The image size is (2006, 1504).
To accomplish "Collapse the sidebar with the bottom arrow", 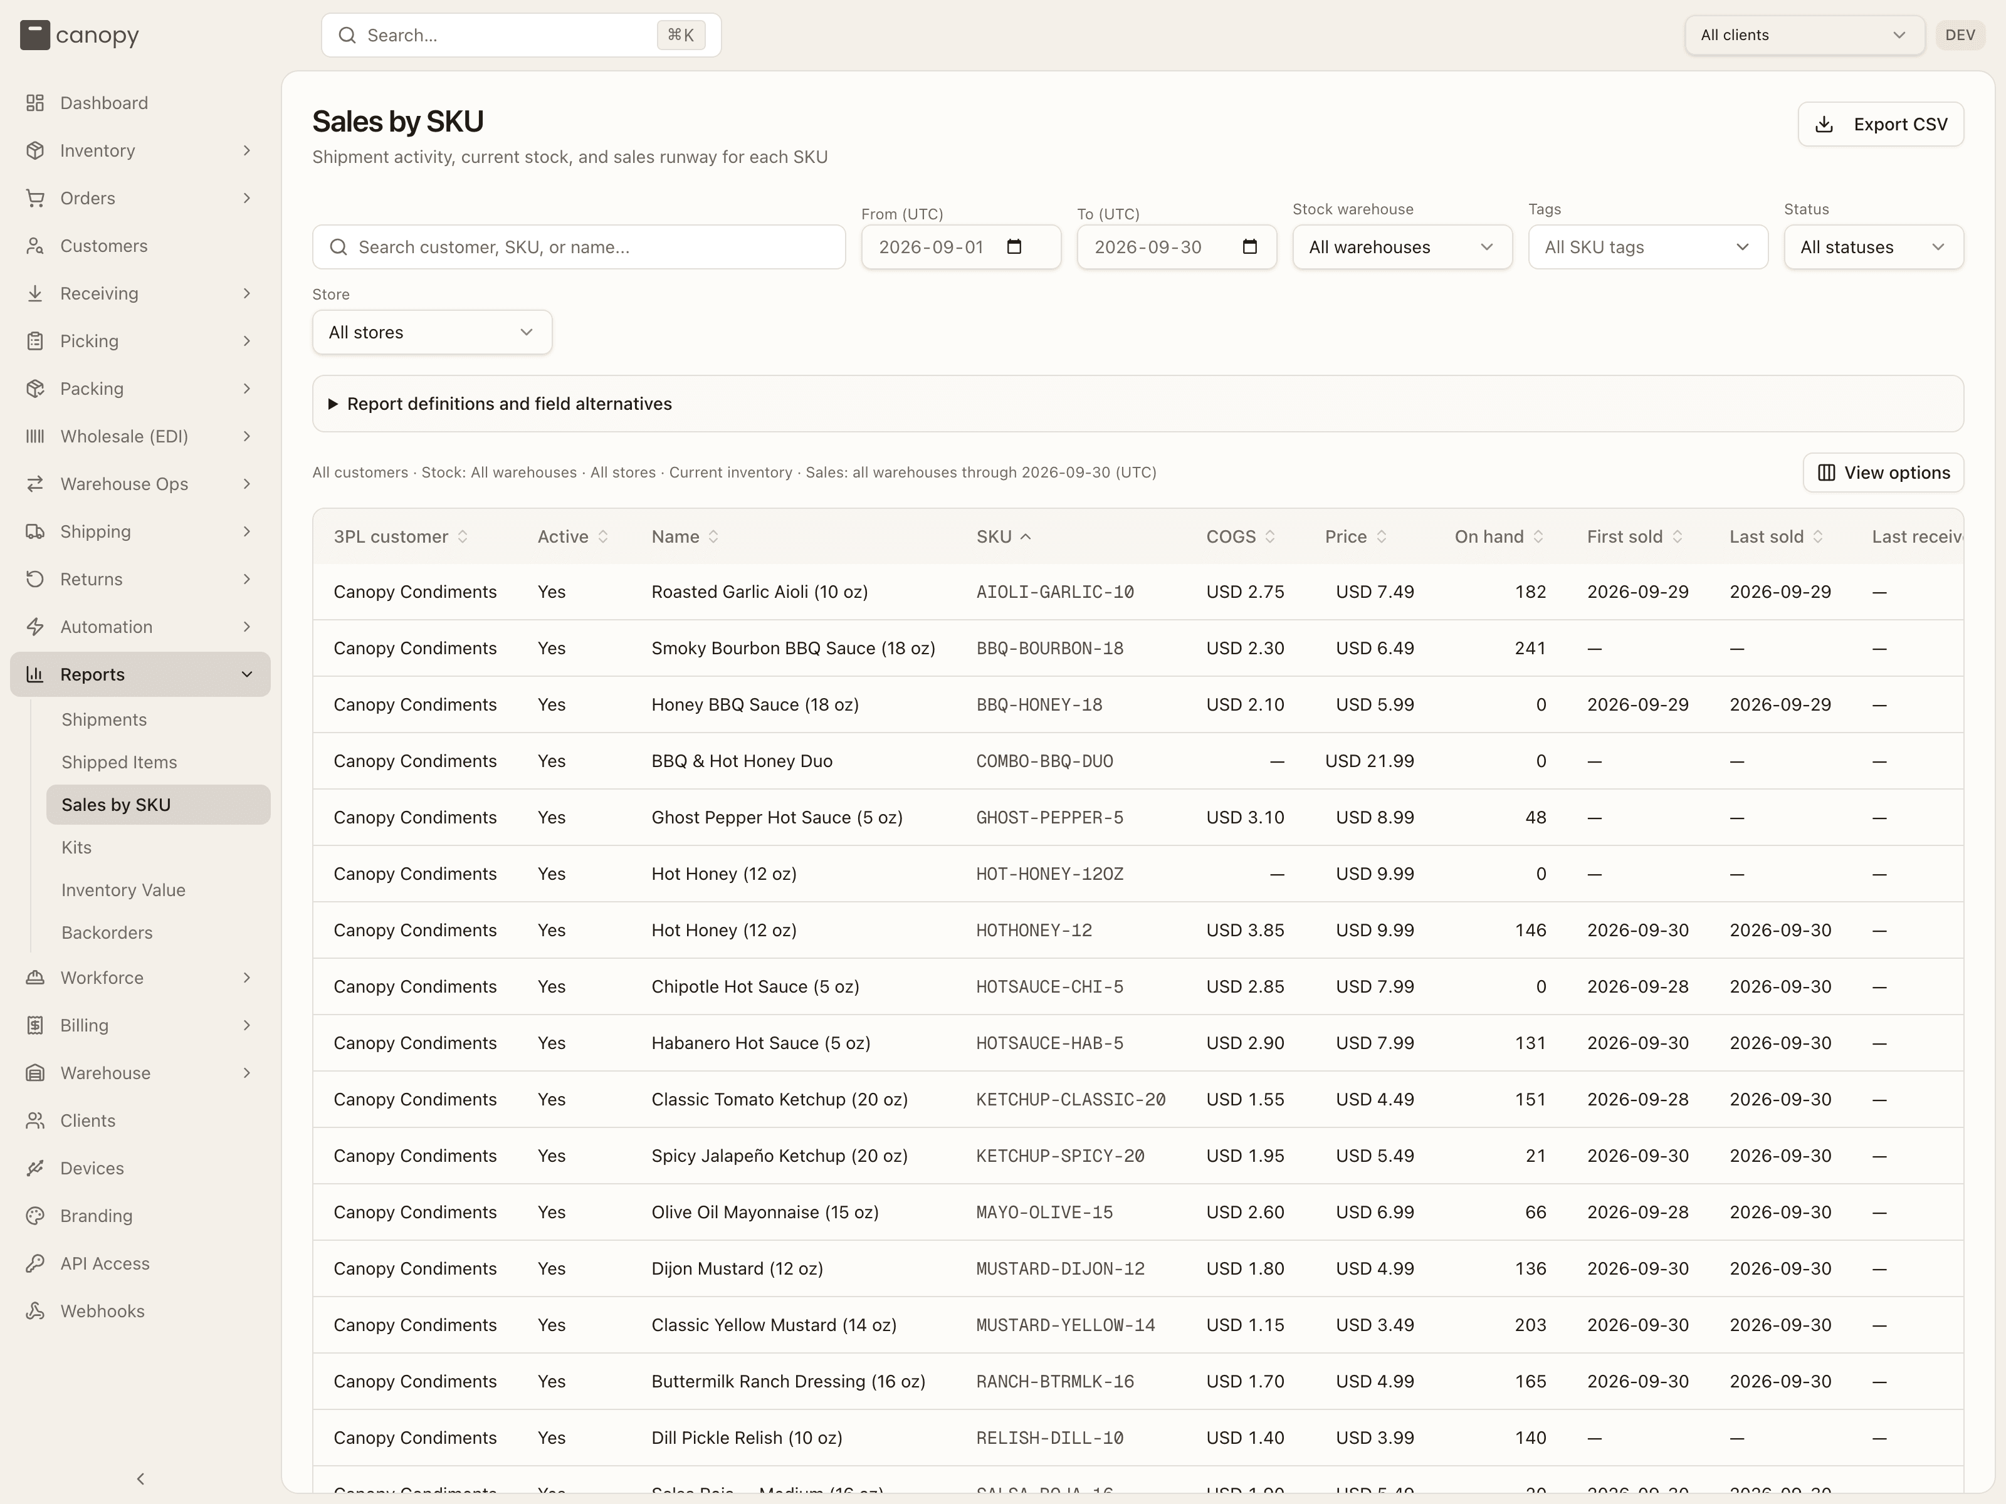I will [x=140, y=1478].
